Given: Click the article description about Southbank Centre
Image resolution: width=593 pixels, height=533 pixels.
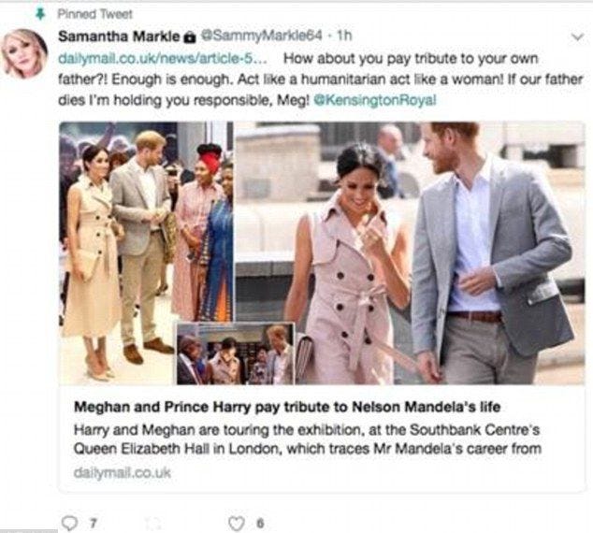Looking at the screenshot, I should (x=308, y=439).
